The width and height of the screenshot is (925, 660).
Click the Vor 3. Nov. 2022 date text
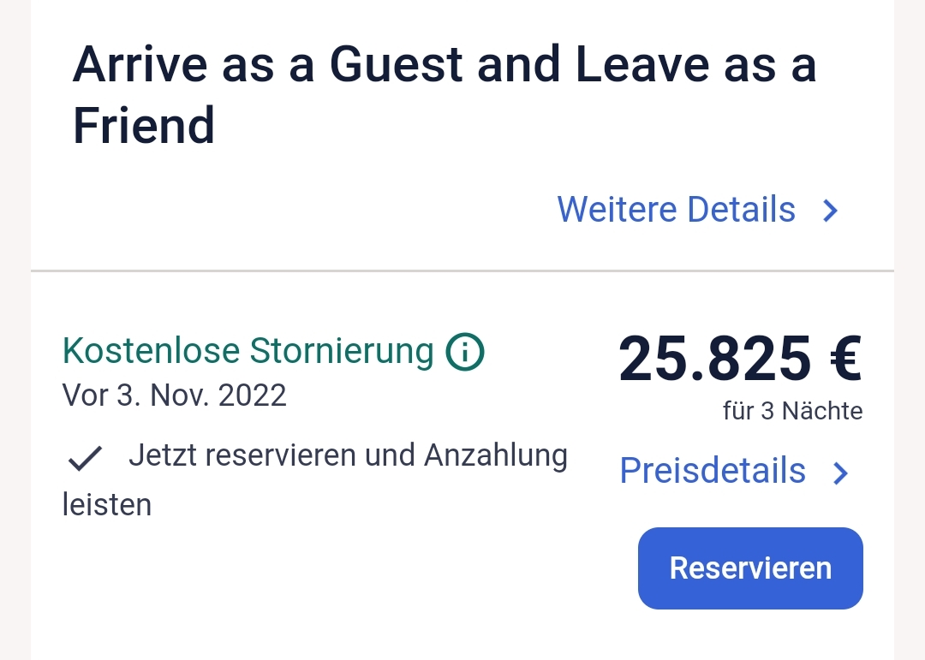click(174, 395)
